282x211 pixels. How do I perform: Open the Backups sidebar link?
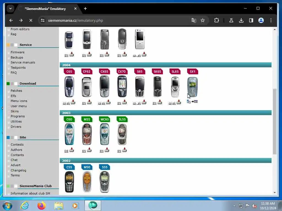coord(17,57)
